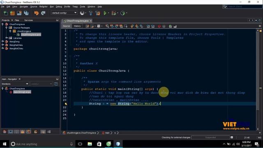Open the File menu
Viewport: 263px width, 148px height.
click(x=3, y=7)
